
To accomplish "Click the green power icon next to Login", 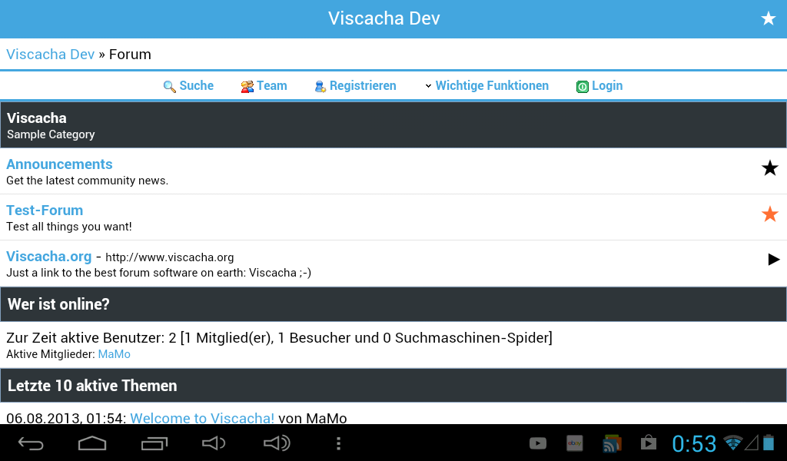I will 583,87.
